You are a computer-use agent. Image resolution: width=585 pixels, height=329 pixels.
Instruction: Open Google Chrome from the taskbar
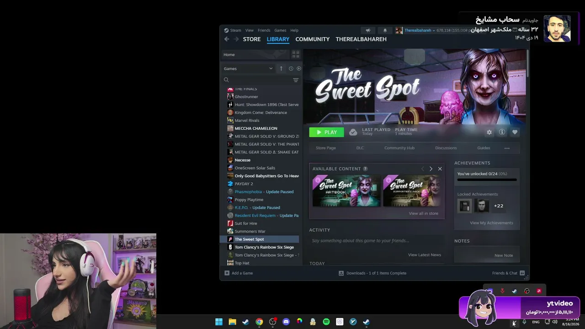(x=259, y=322)
